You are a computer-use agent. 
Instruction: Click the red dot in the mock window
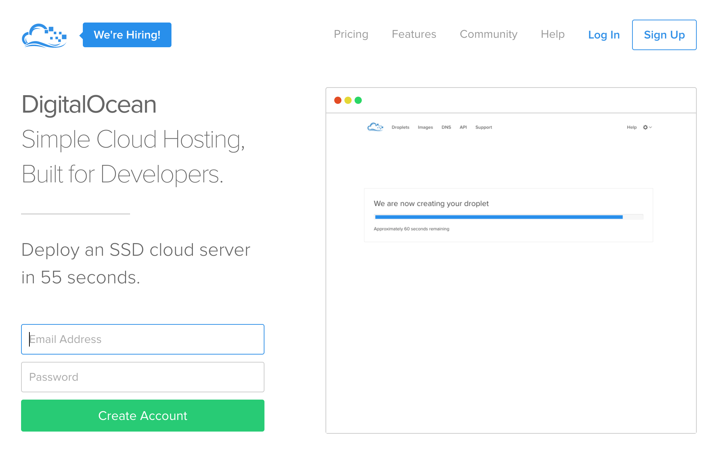tap(338, 100)
